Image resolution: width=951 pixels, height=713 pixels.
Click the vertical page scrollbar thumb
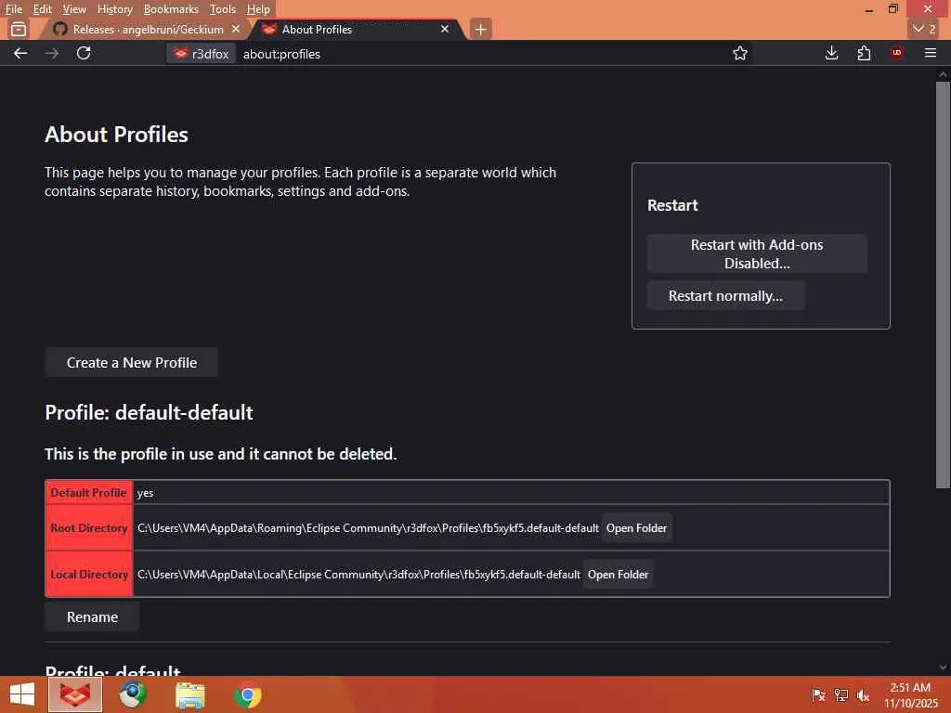pyautogui.click(x=942, y=284)
